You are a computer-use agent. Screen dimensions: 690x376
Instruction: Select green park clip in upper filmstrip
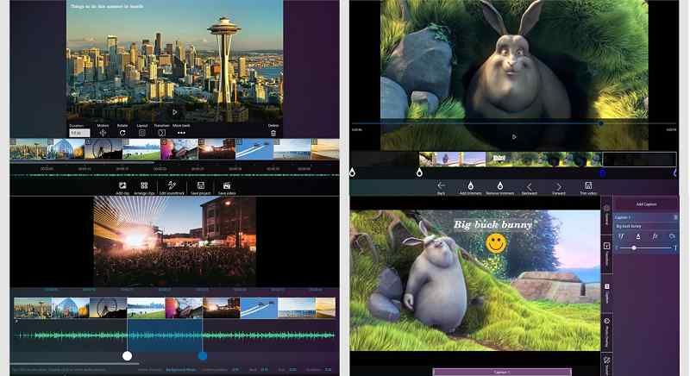coord(141,149)
